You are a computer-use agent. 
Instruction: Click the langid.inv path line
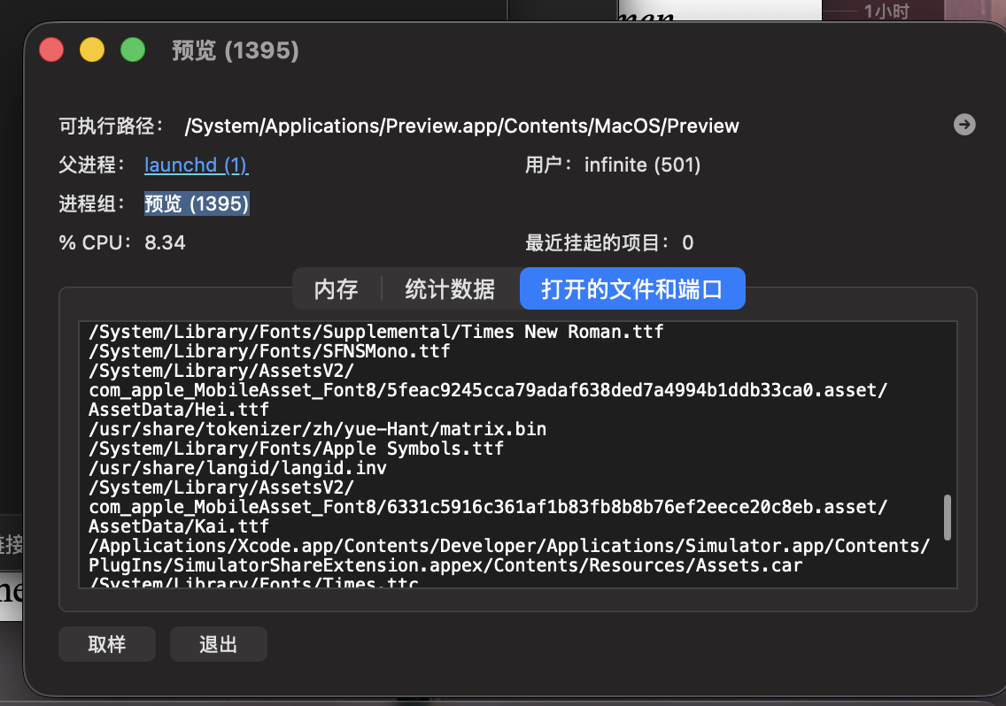pos(238,467)
